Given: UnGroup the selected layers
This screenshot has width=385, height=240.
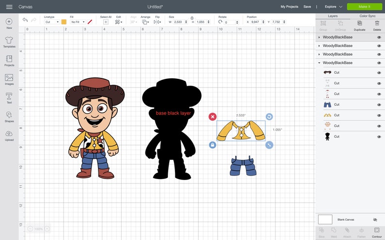Looking at the screenshot, I should coord(340,26).
